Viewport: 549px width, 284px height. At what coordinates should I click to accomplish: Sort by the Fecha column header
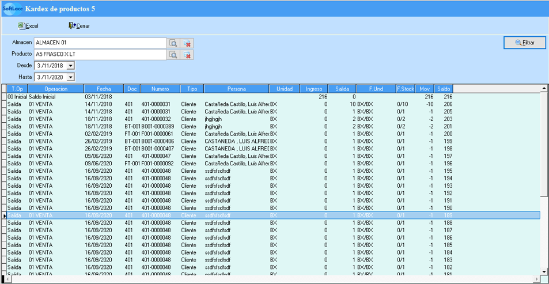click(x=104, y=89)
